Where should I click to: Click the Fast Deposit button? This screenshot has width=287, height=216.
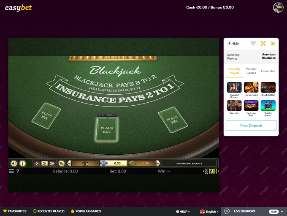[251, 126]
